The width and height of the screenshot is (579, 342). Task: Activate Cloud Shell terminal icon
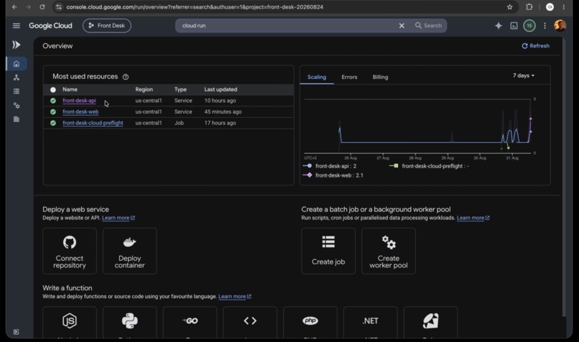pos(514,25)
